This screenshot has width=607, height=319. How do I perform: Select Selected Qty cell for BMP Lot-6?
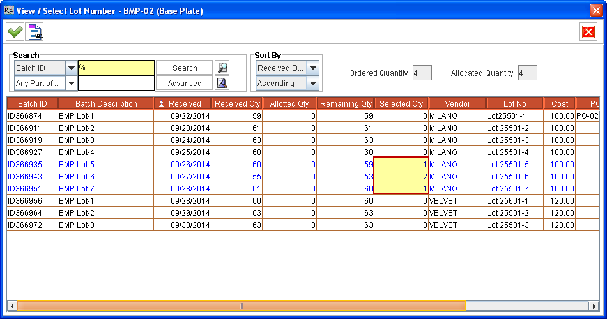(401, 177)
